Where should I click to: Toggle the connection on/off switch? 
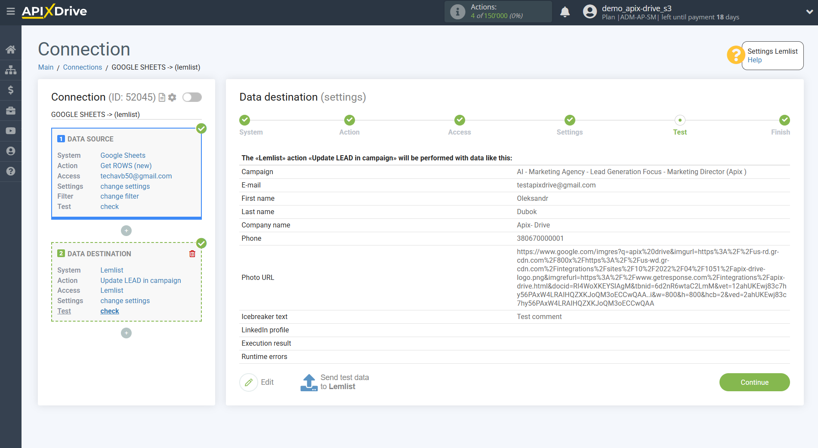point(192,97)
